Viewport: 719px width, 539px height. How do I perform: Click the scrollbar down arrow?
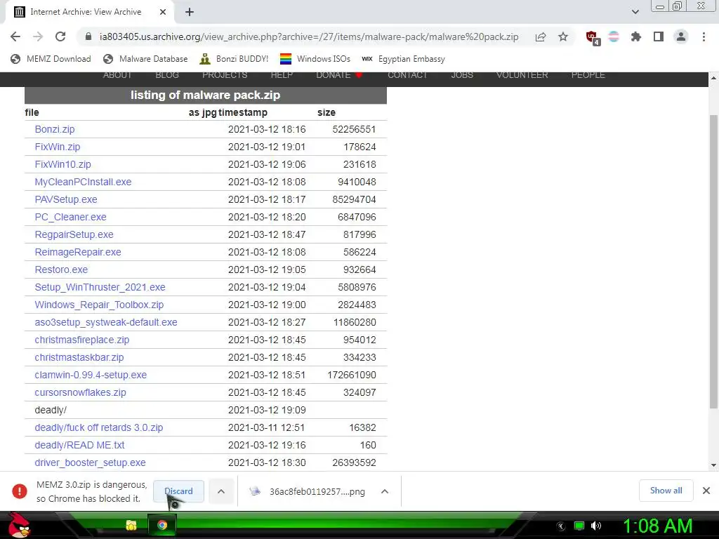713,465
